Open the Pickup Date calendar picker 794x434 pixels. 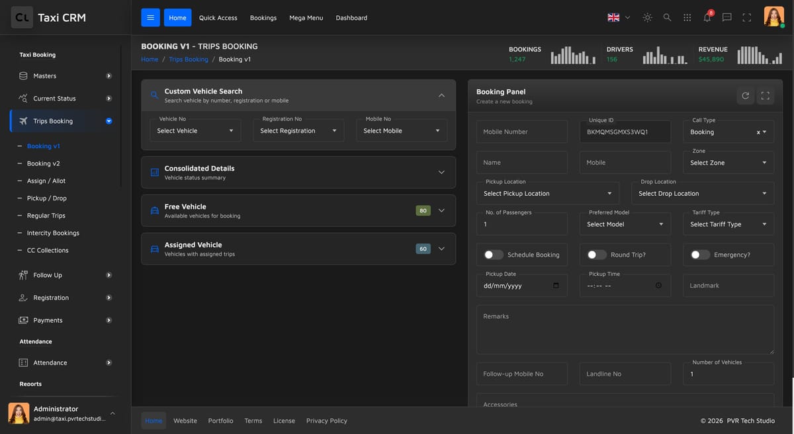(556, 286)
